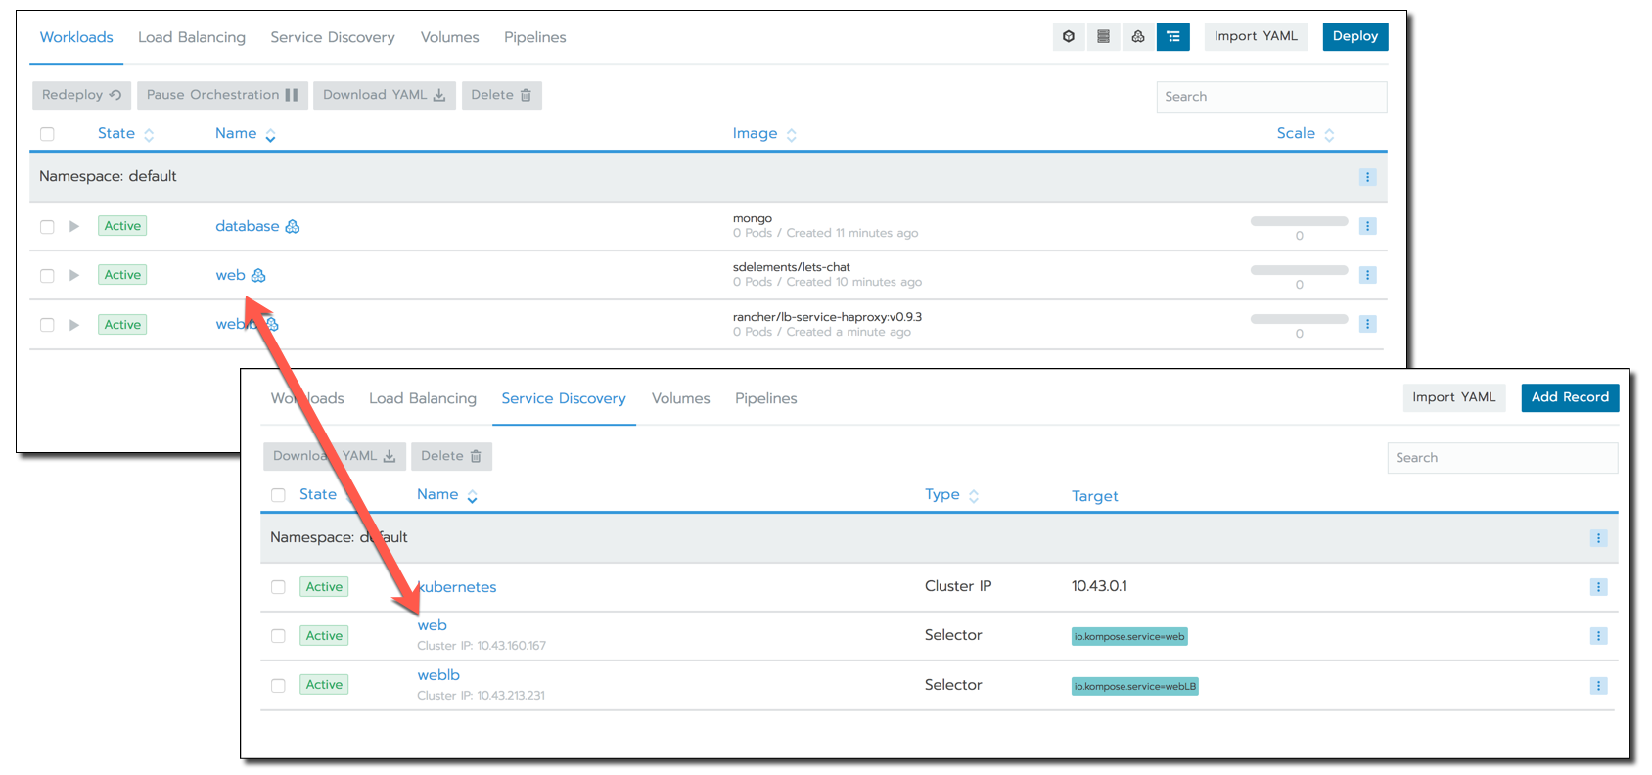
Task: Open Namespace default actions menu in Service Discovery
Action: point(1598,538)
